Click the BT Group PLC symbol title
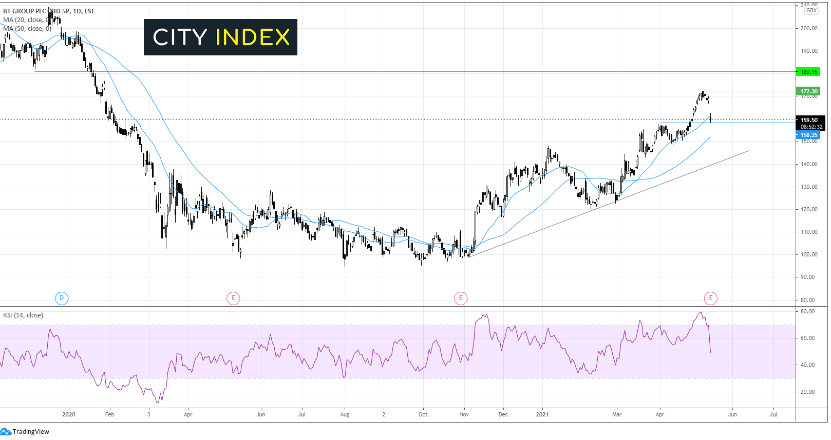The image size is (831, 440). point(49,11)
